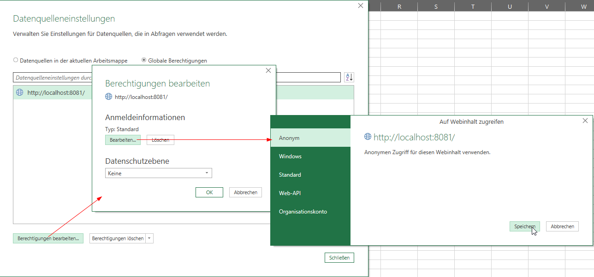Select the Standard authentication tab
The height and width of the screenshot is (277, 594).
pyautogui.click(x=310, y=175)
